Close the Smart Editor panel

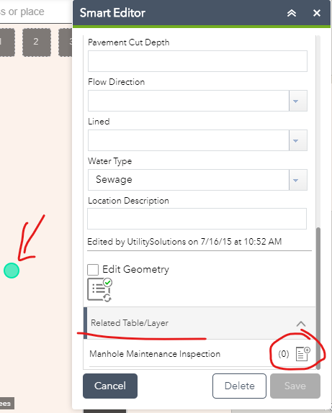pos(317,13)
